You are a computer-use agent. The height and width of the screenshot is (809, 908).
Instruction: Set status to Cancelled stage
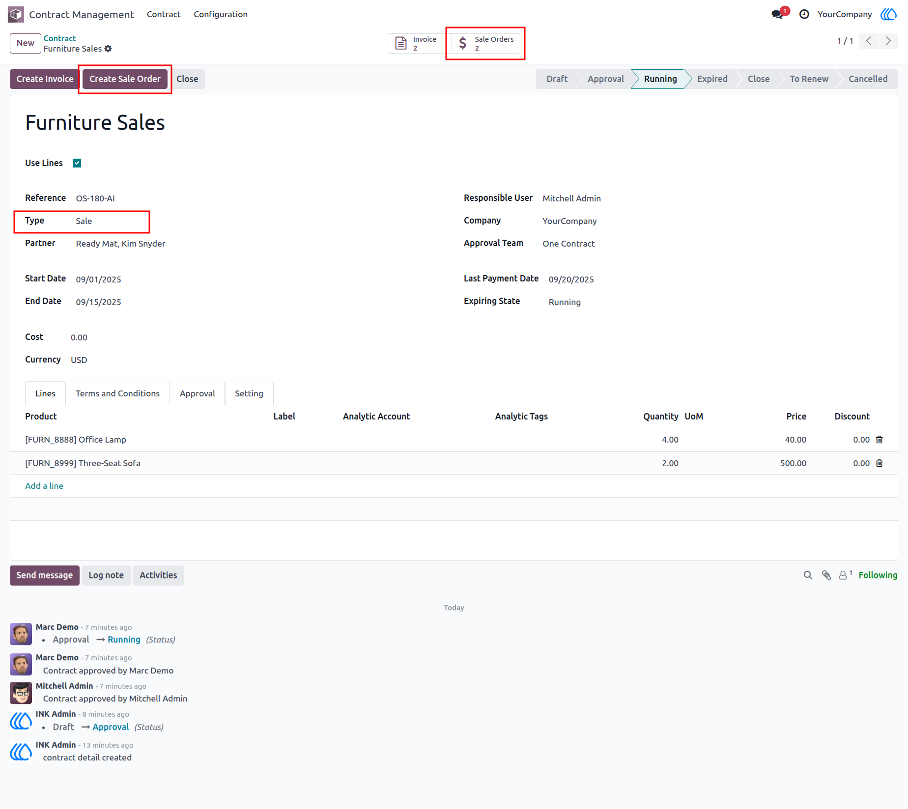point(868,79)
